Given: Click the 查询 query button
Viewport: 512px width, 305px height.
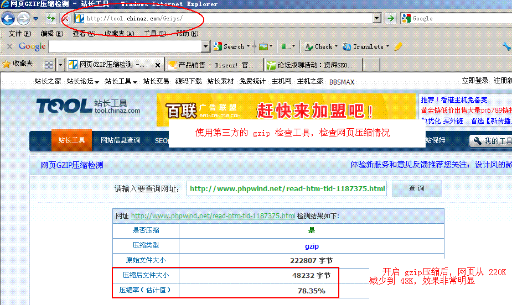Looking at the screenshot, I should (x=416, y=188).
